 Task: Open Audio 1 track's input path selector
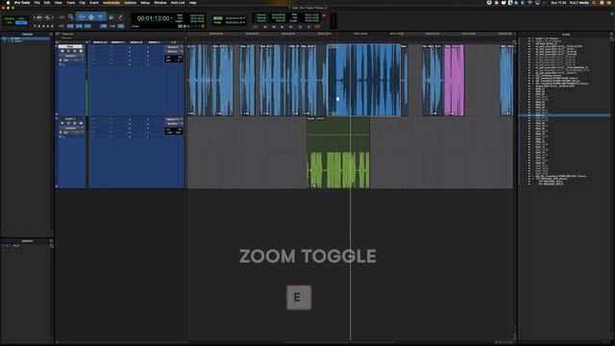click(173, 119)
